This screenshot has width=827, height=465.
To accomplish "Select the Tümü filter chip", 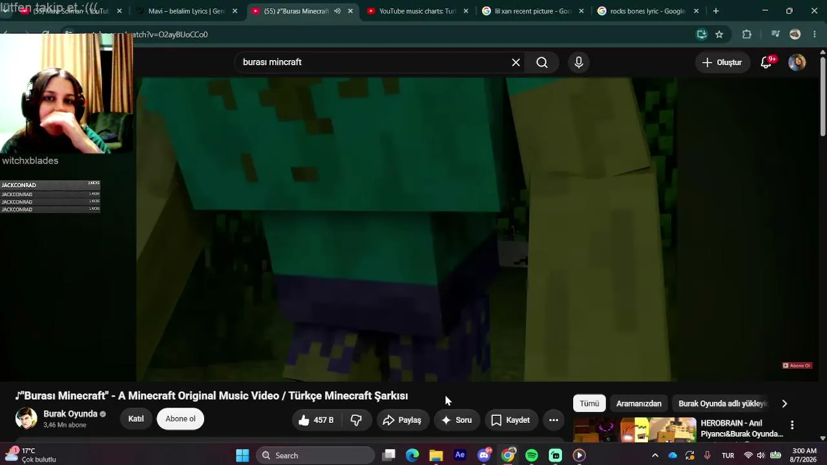I will (x=589, y=404).
